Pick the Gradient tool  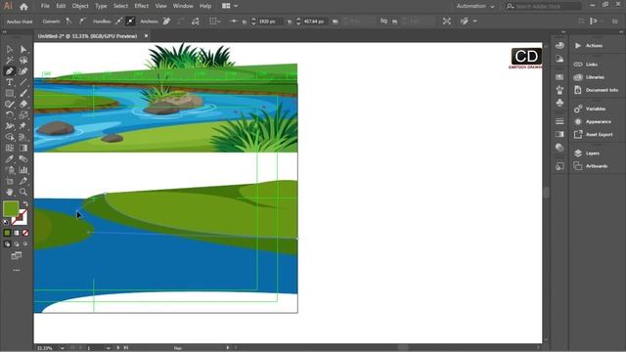click(x=23, y=148)
